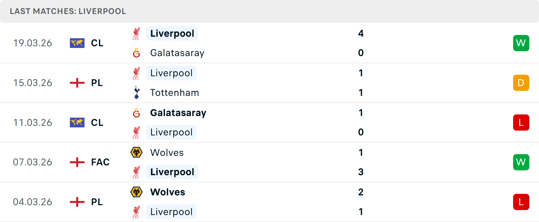Click the England flag beside the FAC label

tap(77, 162)
